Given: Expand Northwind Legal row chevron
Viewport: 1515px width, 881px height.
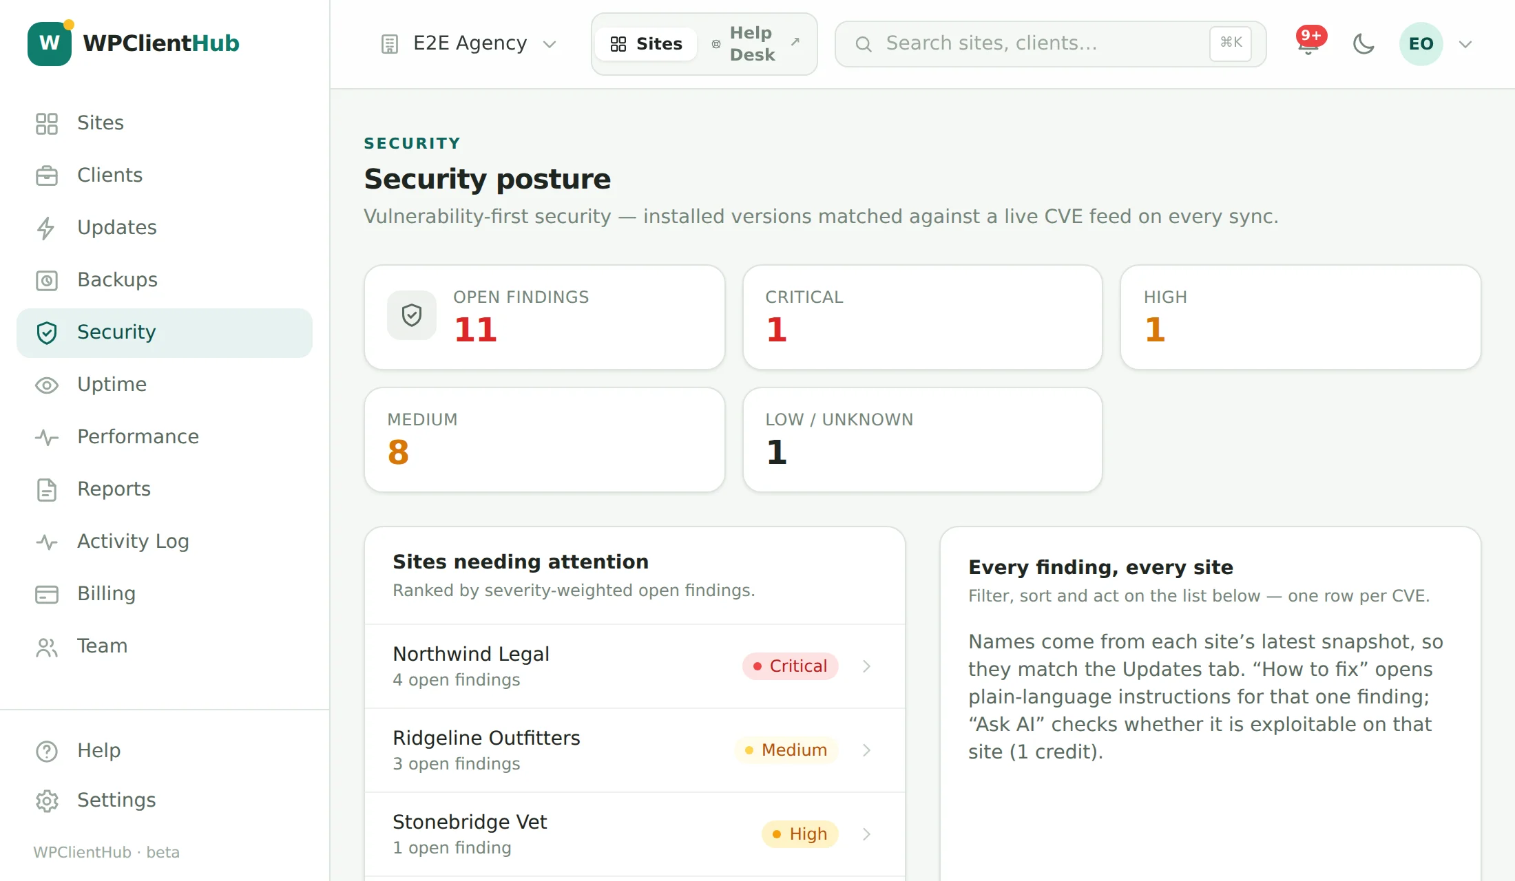Looking at the screenshot, I should (x=866, y=666).
